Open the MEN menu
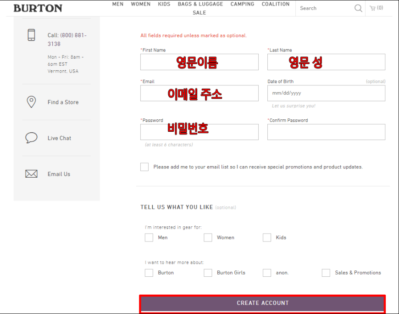The height and width of the screenshot is (314, 399). (118, 4)
